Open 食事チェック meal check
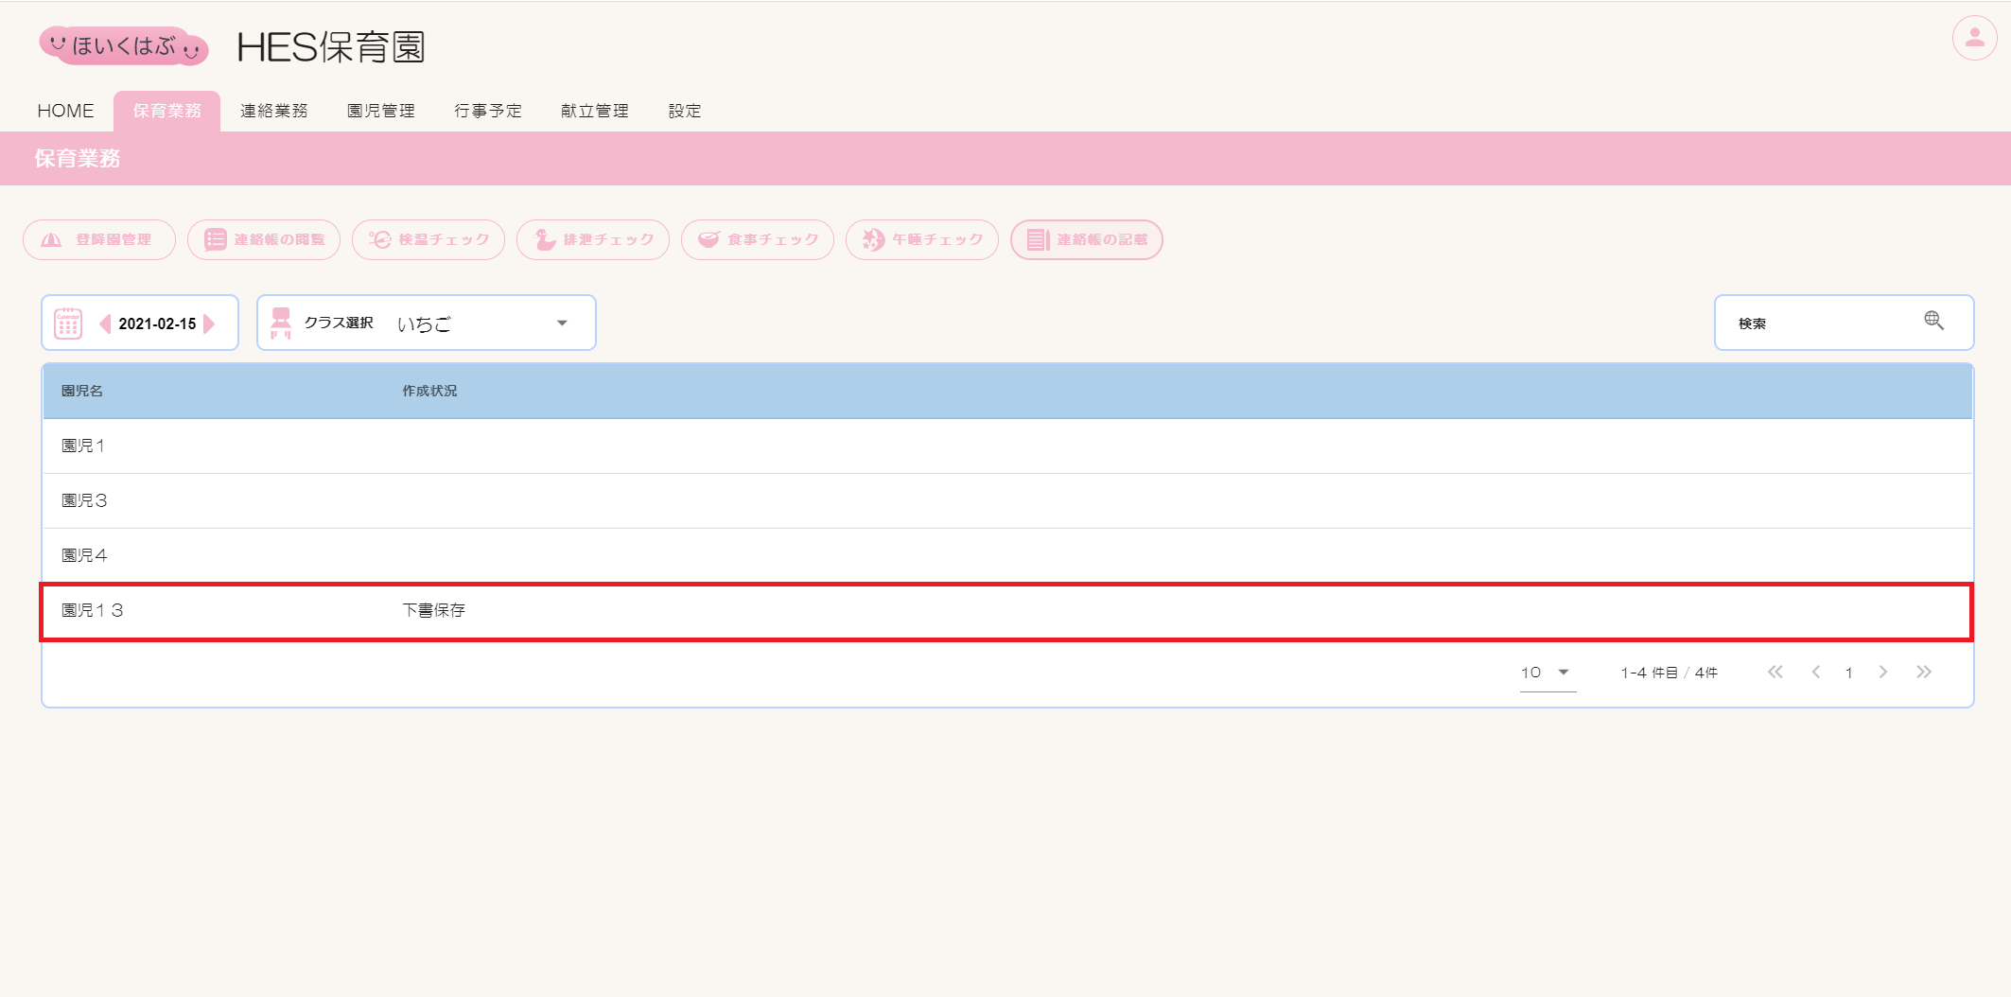The image size is (2011, 997). [x=758, y=240]
